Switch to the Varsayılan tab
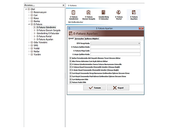 point(79,39)
